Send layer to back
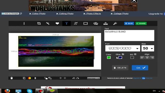 coord(50,78)
